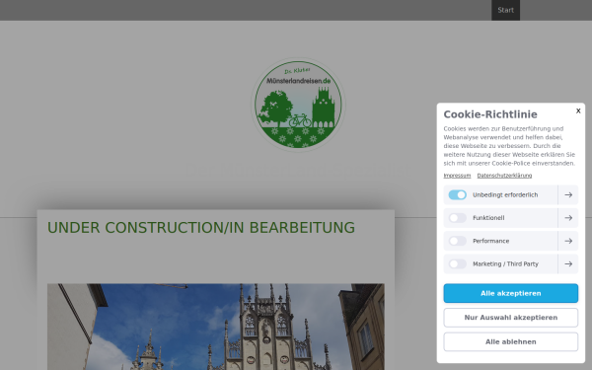The width and height of the screenshot is (592, 370).
Task: Click the Marketing / Third Party label
Action: pyautogui.click(x=505, y=263)
